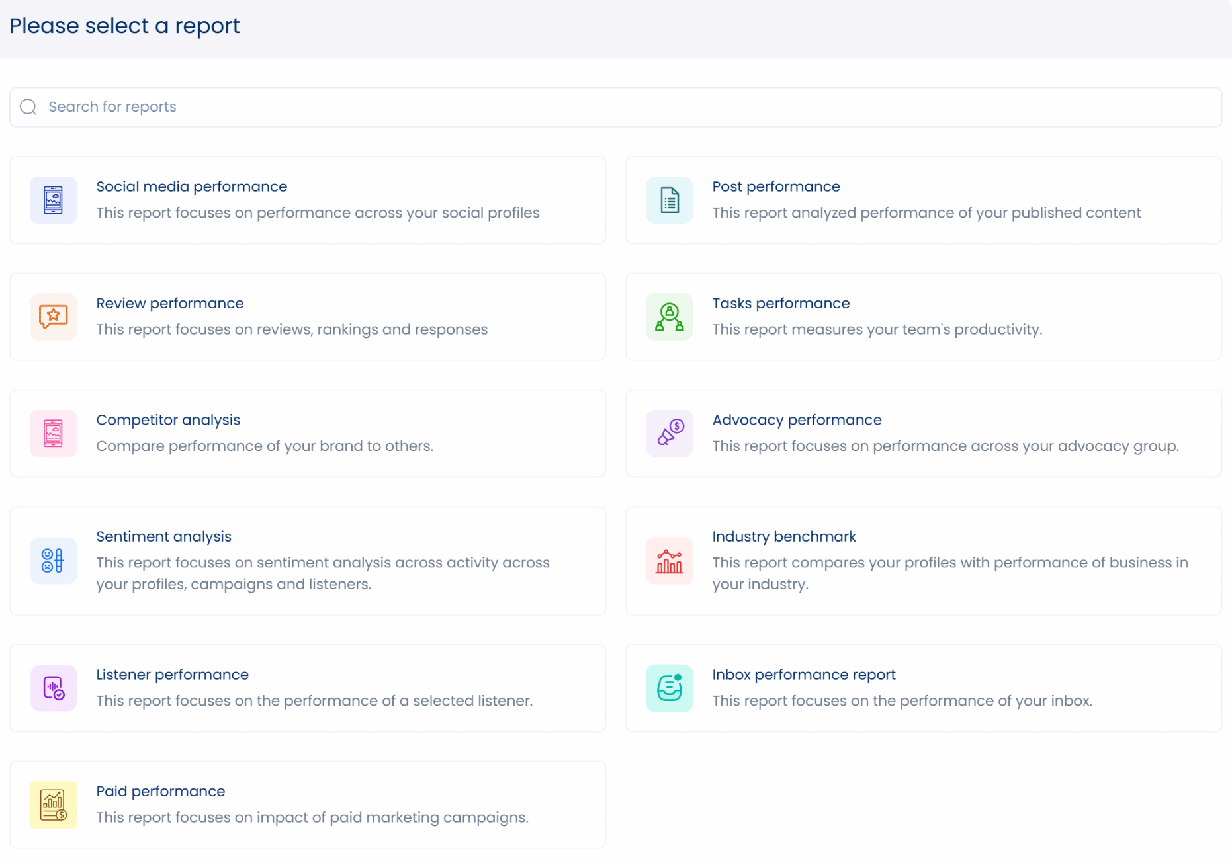This screenshot has height=861, width=1232.
Task: Click the Tasks performance team icon
Action: click(669, 316)
